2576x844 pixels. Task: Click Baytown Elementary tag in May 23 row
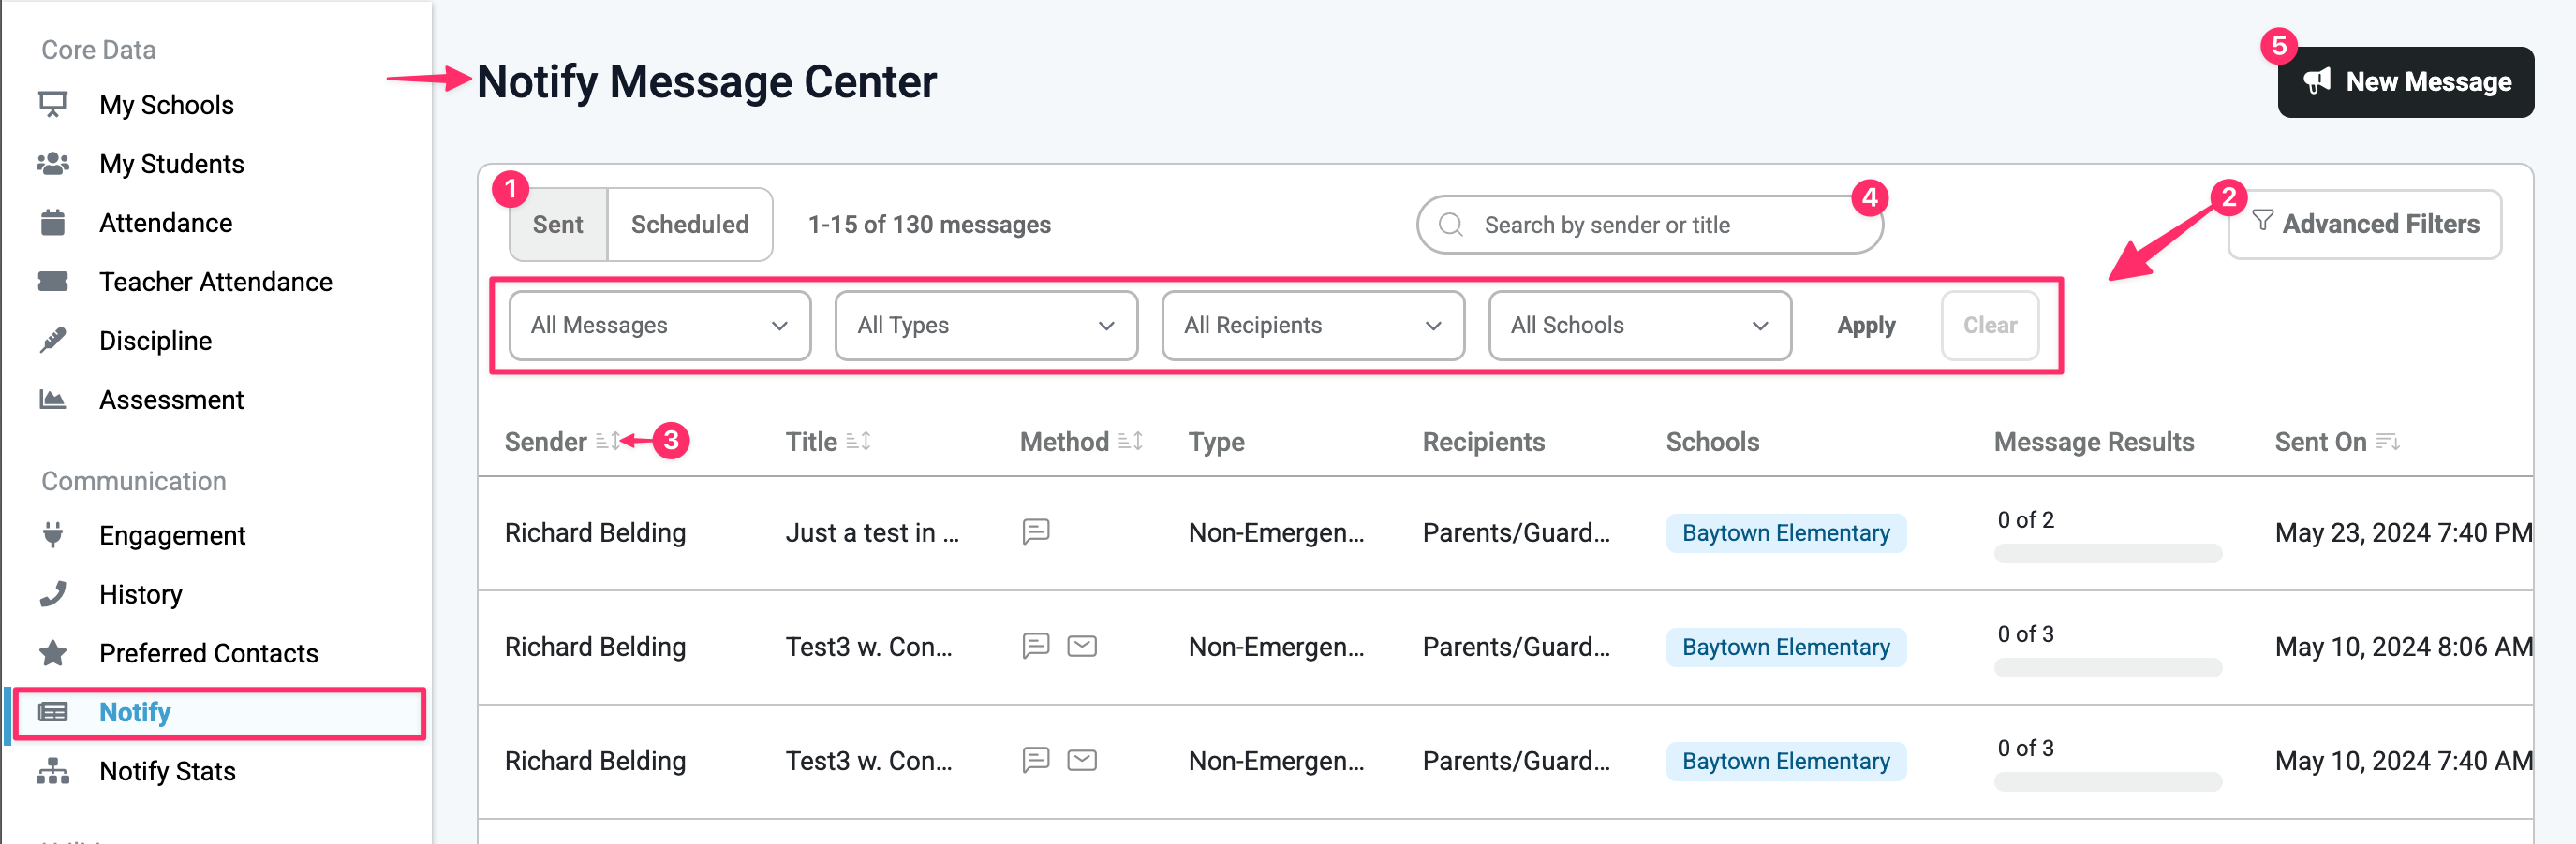pyautogui.click(x=1786, y=532)
